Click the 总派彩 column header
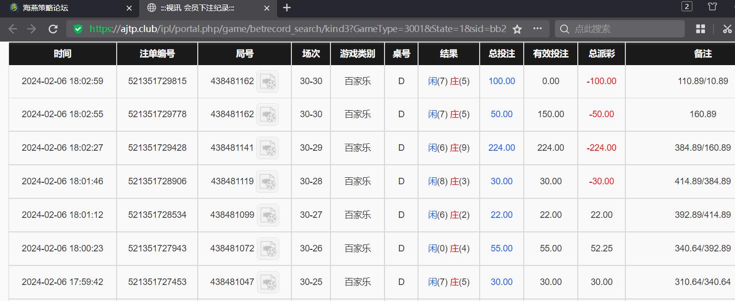735x301 pixels. pyautogui.click(x=601, y=54)
